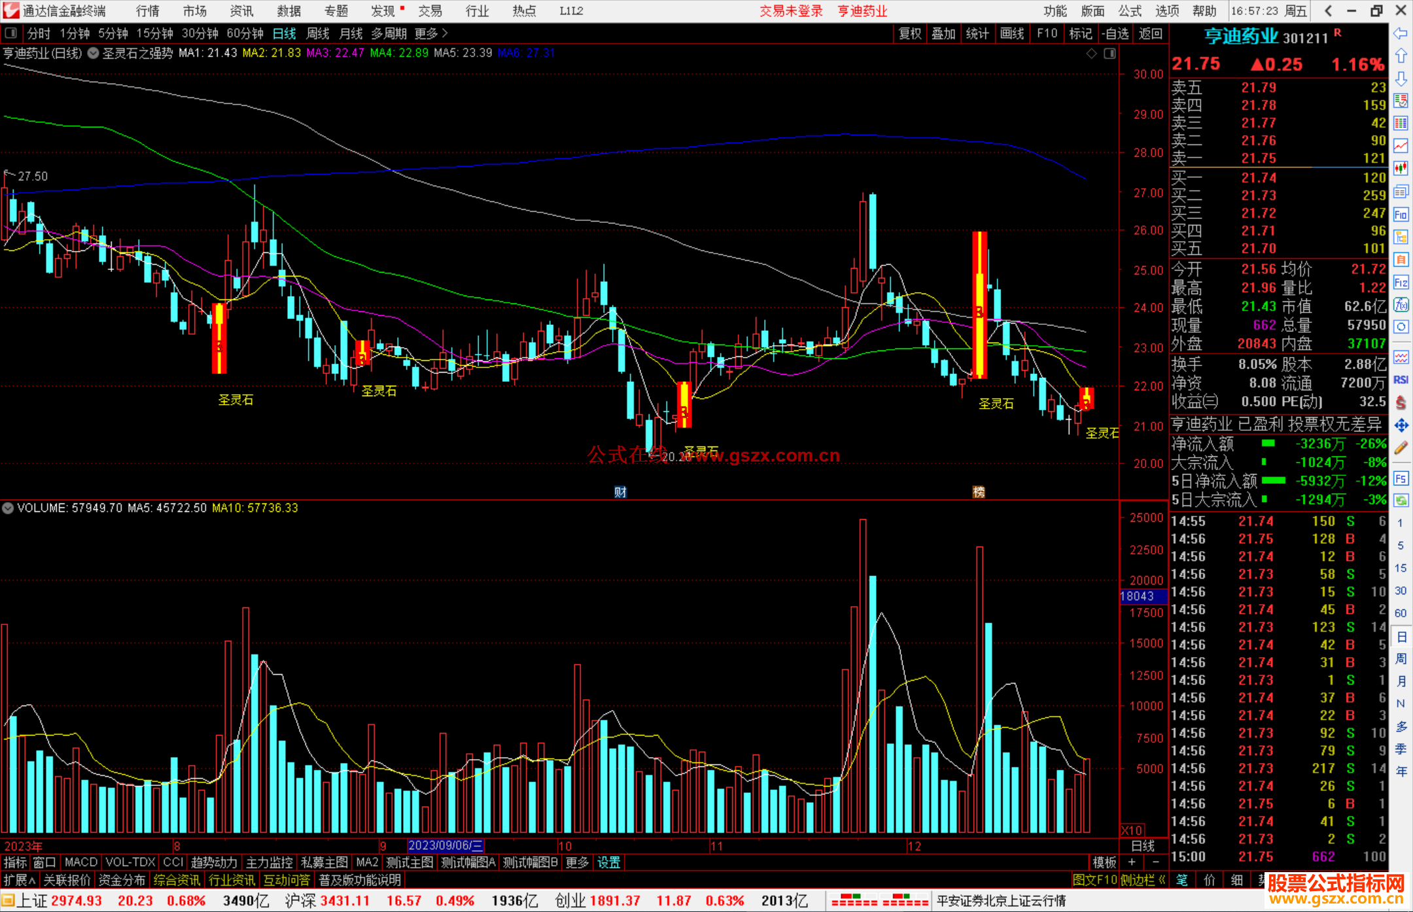Switch to 60 minute period in sidebar
This screenshot has width=1413, height=912.
click(x=1401, y=613)
